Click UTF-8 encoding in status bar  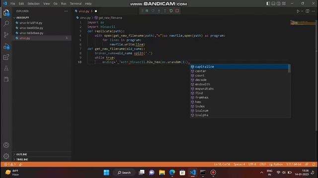tap(252, 164)
